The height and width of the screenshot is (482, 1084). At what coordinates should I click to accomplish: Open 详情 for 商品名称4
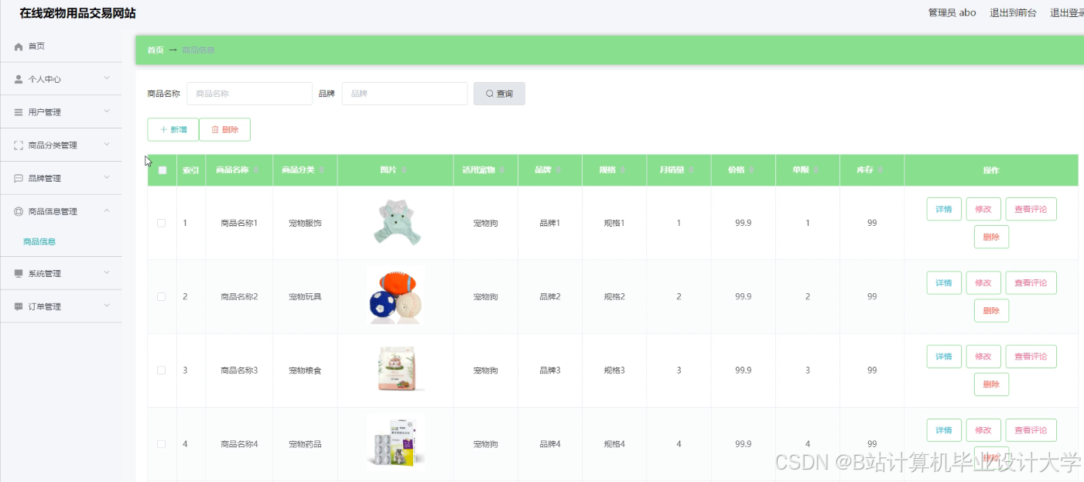[944, 430]
